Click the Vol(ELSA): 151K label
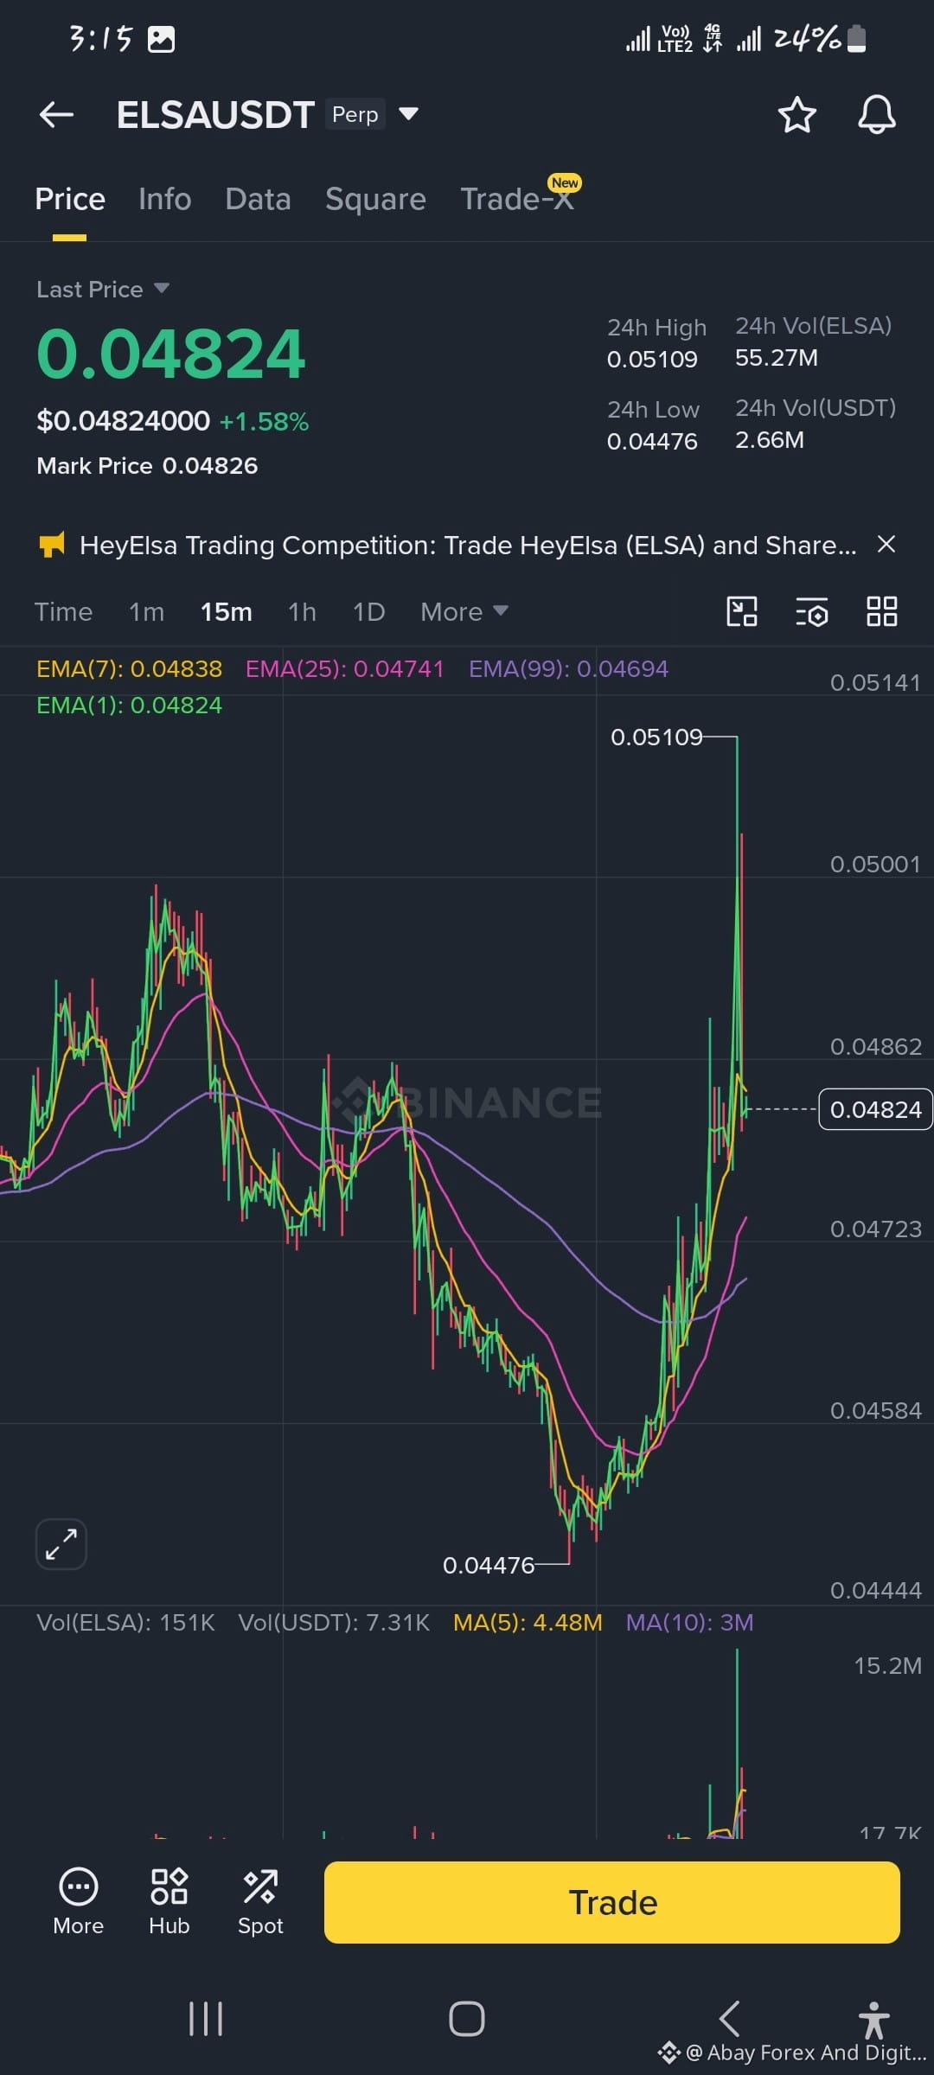The height and width of the screenshot is (2075, 934). [x=125, y=1622]
